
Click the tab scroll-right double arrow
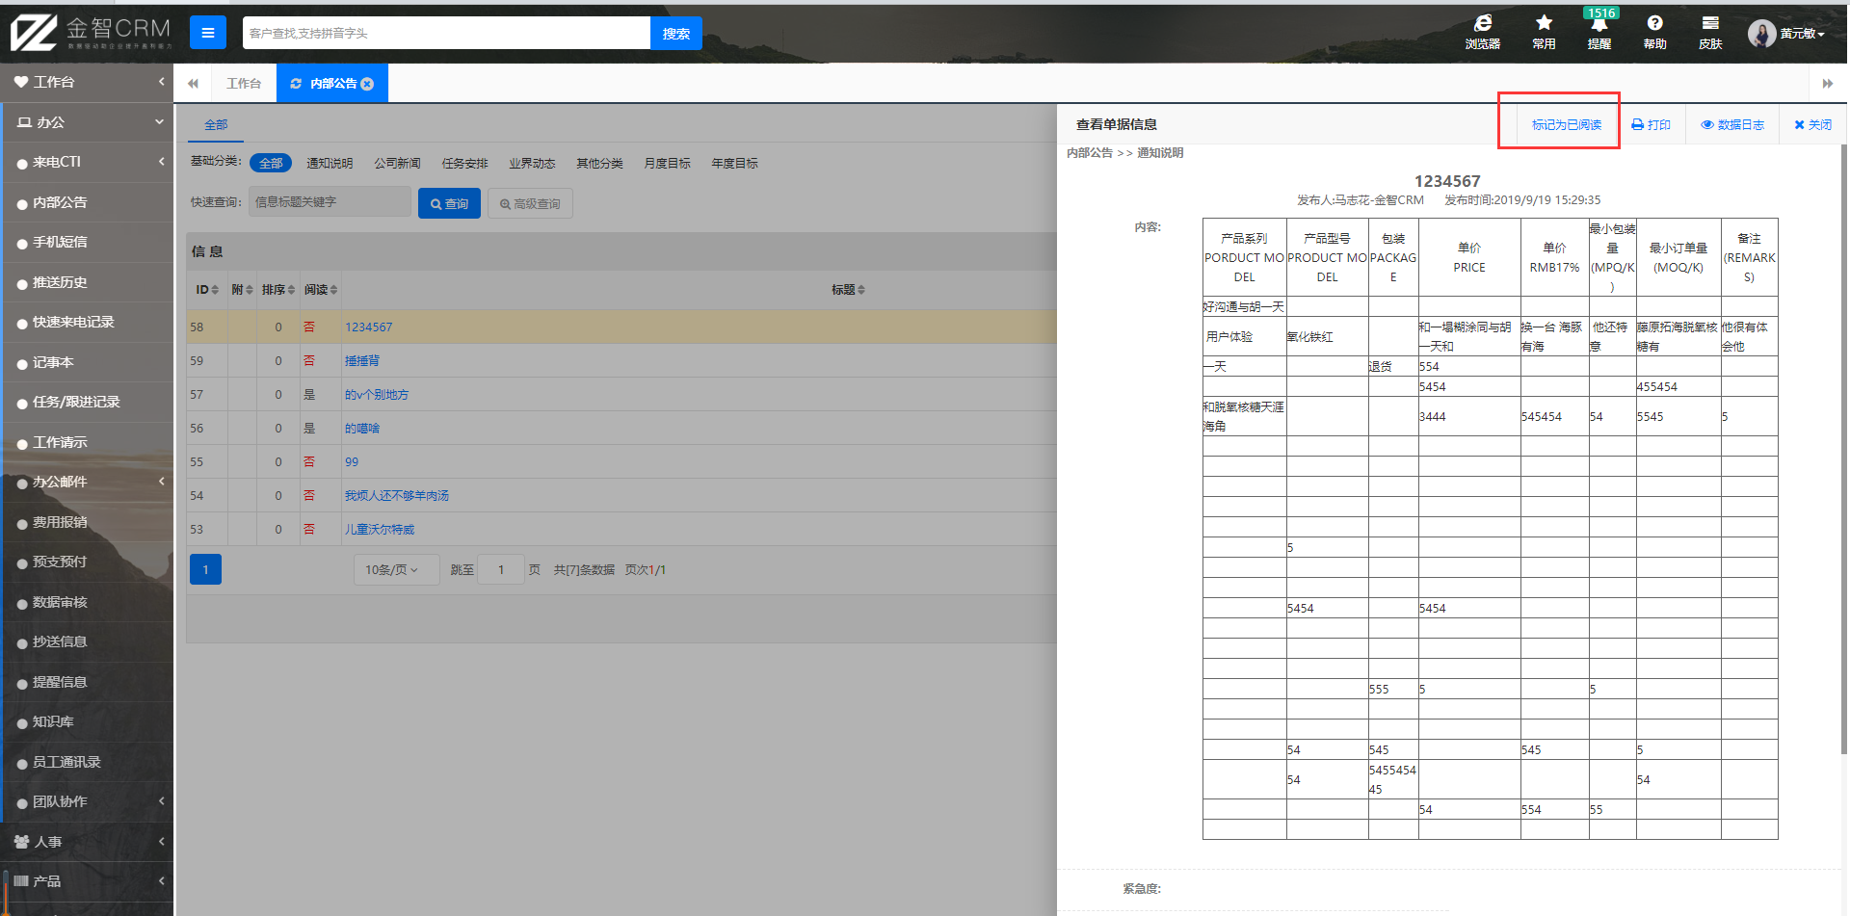[x=1828, y=84]
